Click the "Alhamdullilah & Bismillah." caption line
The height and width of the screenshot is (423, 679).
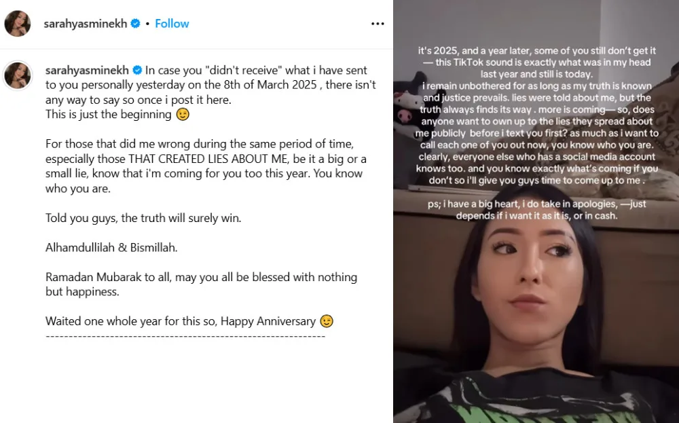[x=111, y=247]
